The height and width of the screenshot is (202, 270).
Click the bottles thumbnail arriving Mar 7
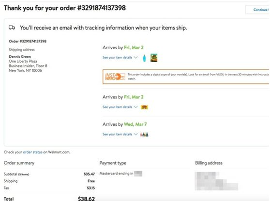(x=144, y=135)
